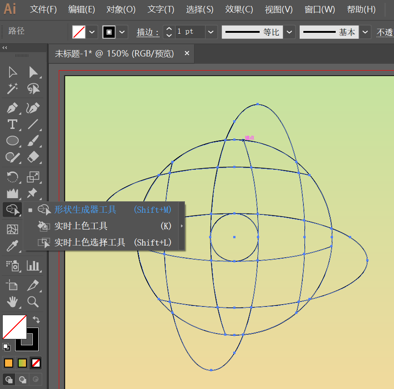Pick the Direct Selection tool
The width and height of the screenshot is (394, 389).
click(x=33, y=72)
